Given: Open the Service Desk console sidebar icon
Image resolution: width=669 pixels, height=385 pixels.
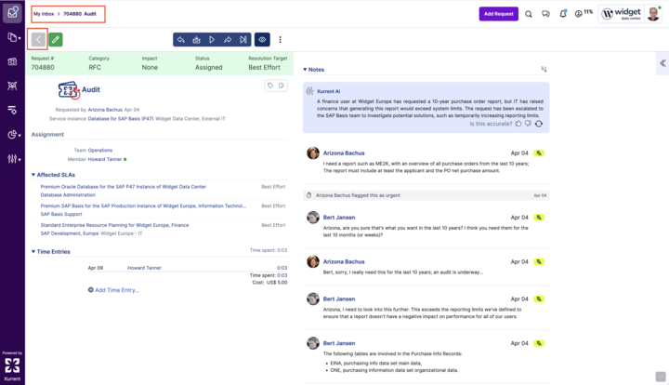Looking at the screenshot, I should [12, 61].
